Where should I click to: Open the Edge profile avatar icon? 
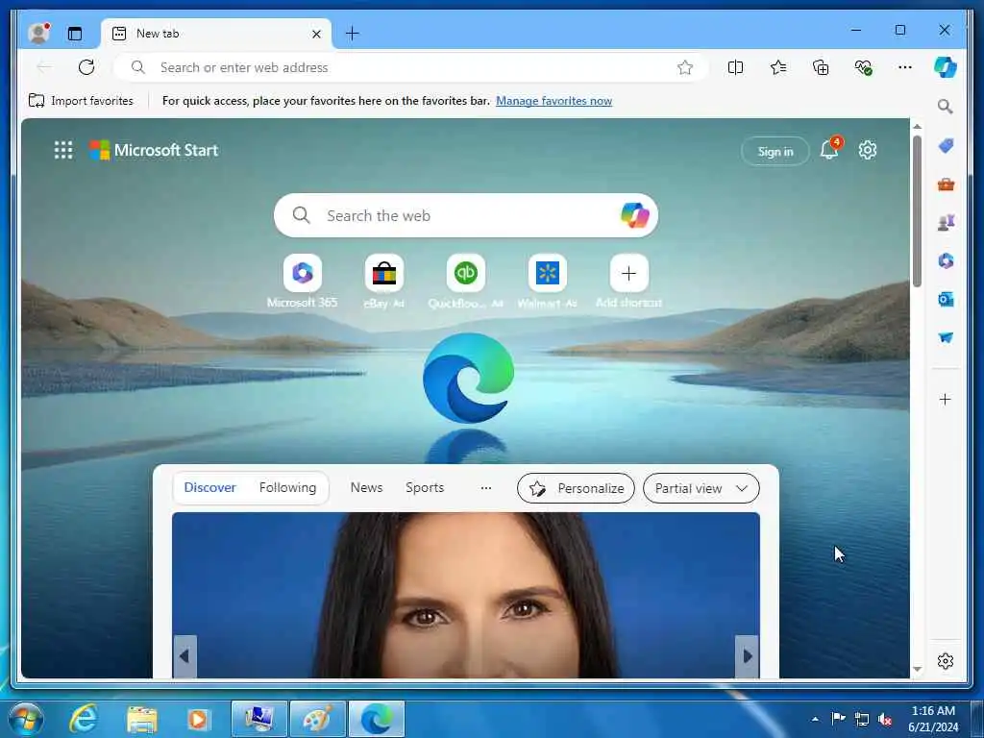pyautogui.click(x=38, y=33)
